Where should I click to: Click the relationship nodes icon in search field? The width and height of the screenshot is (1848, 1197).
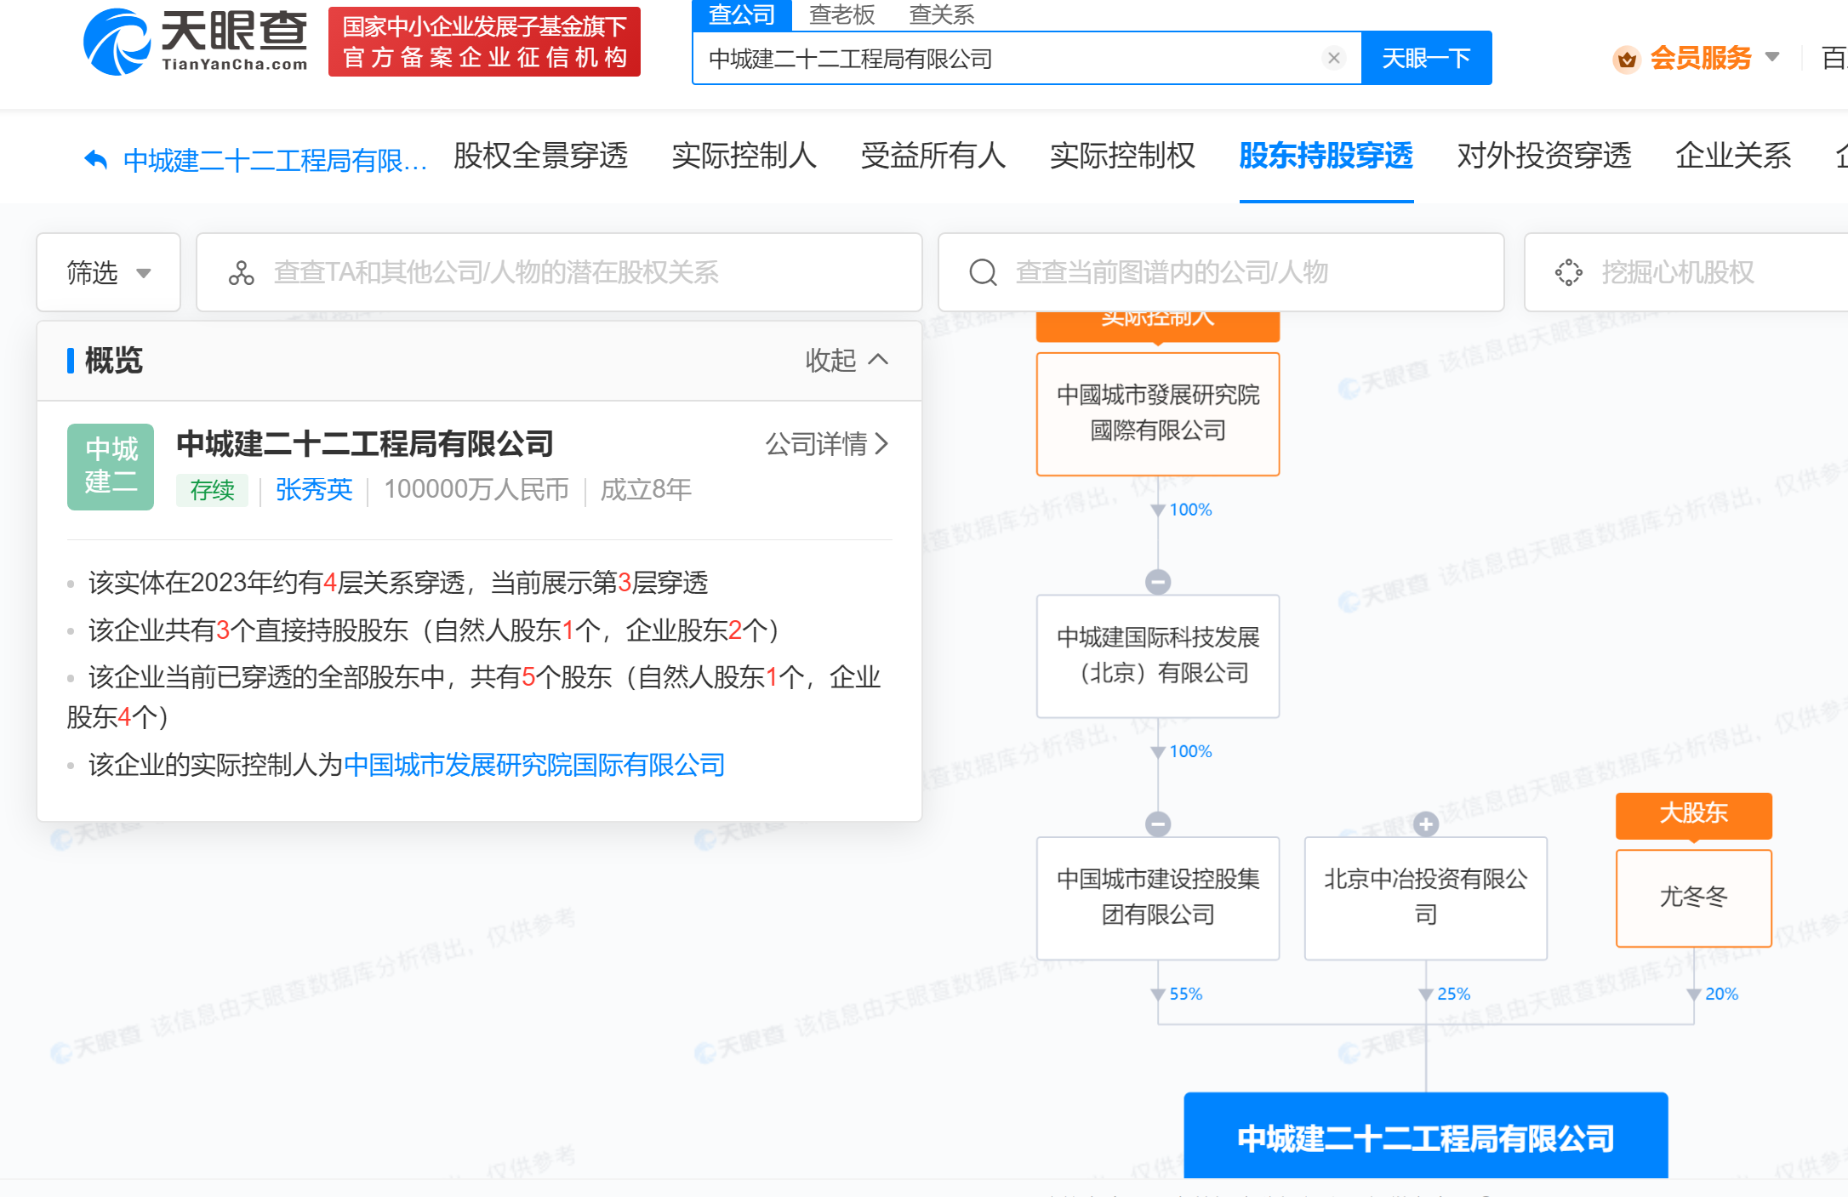(241, 272)
